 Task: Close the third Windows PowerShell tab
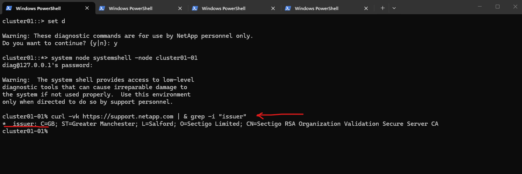(272, 8)
